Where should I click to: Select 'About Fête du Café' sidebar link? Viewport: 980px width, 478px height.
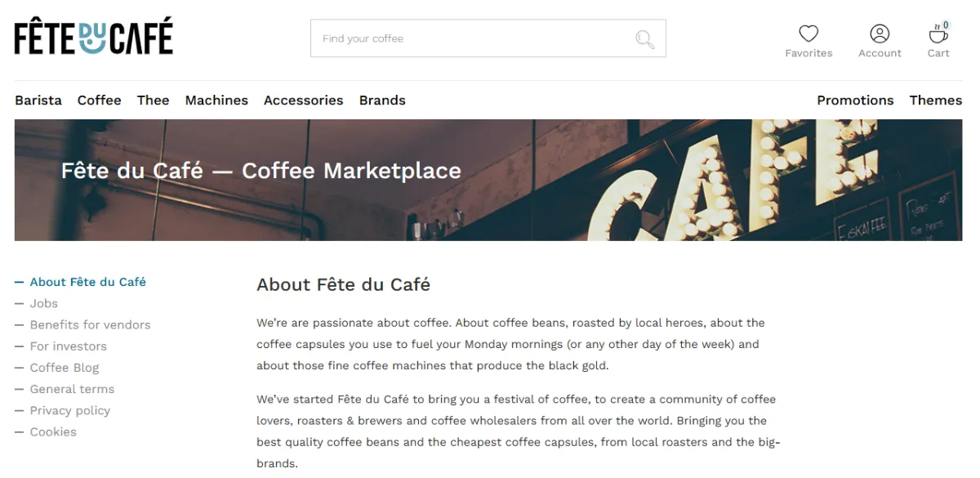(x=88, y=282)
